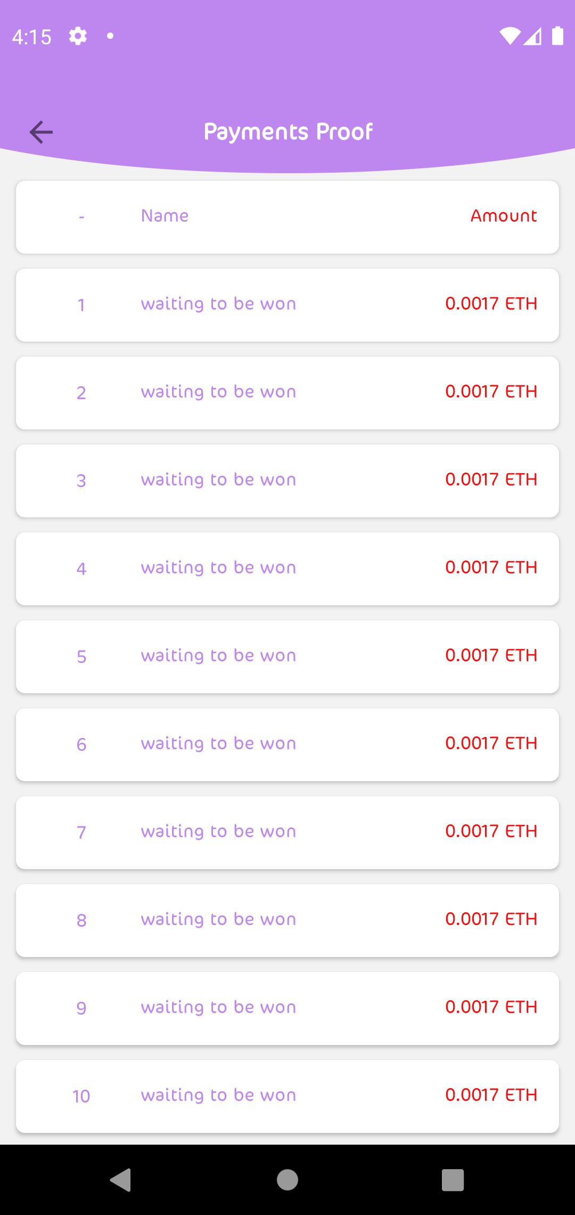Tap the 0.0017 ETH amount in row 7

(x=491, y=831)
